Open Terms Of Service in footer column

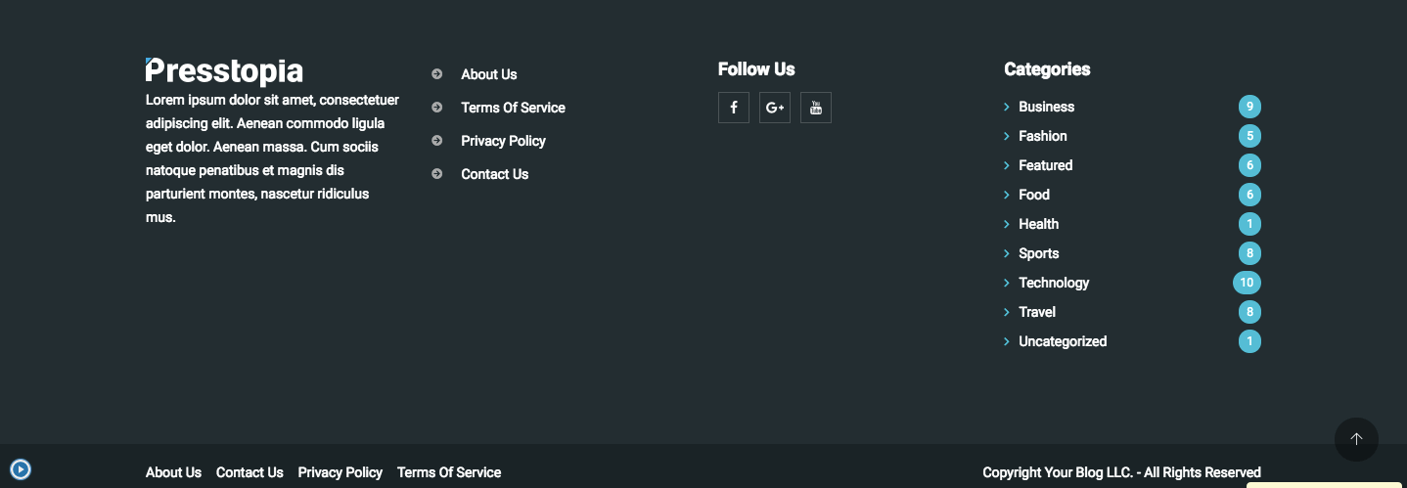pos(513,108)
